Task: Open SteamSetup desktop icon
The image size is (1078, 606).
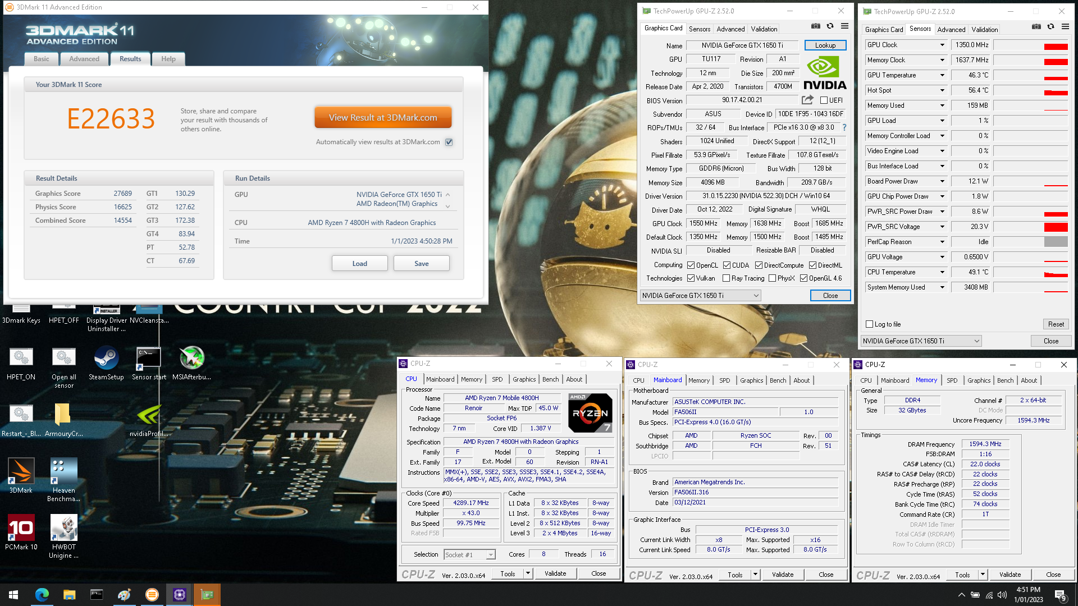Action: (106, 364)
